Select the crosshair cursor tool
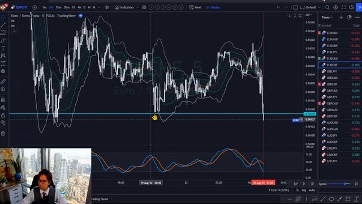Image resolution: width=362 pixels, height=204 pixels. point(3,17)
